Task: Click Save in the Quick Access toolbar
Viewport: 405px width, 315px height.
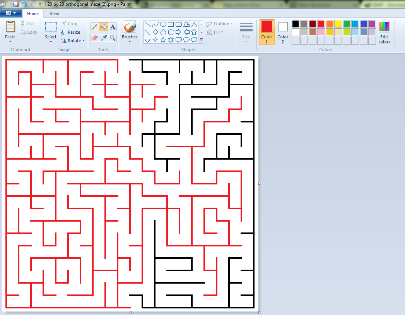Action: tap(15, 4)
